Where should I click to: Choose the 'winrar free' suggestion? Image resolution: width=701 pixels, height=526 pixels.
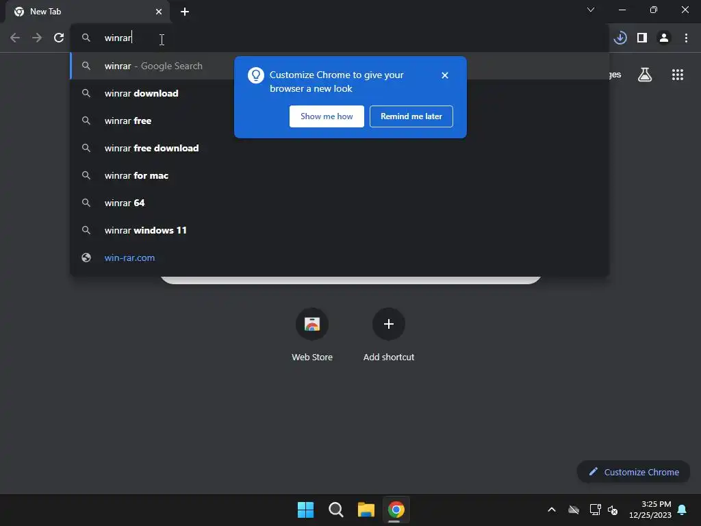[x=340, y=121]
